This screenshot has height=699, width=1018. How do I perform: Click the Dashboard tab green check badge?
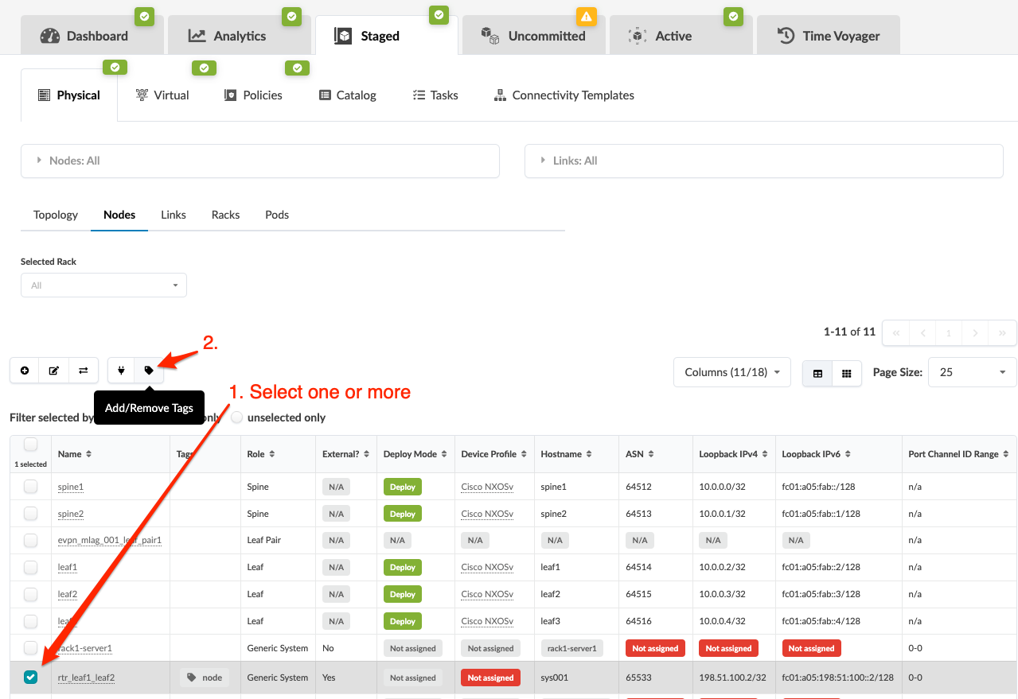(x=144, y=15)
